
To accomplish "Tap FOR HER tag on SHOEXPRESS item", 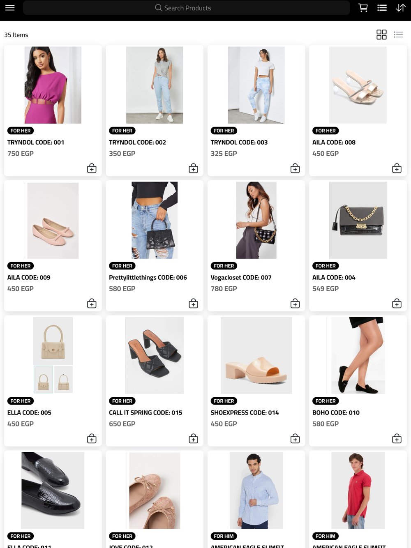I will (x=224, y=401).
